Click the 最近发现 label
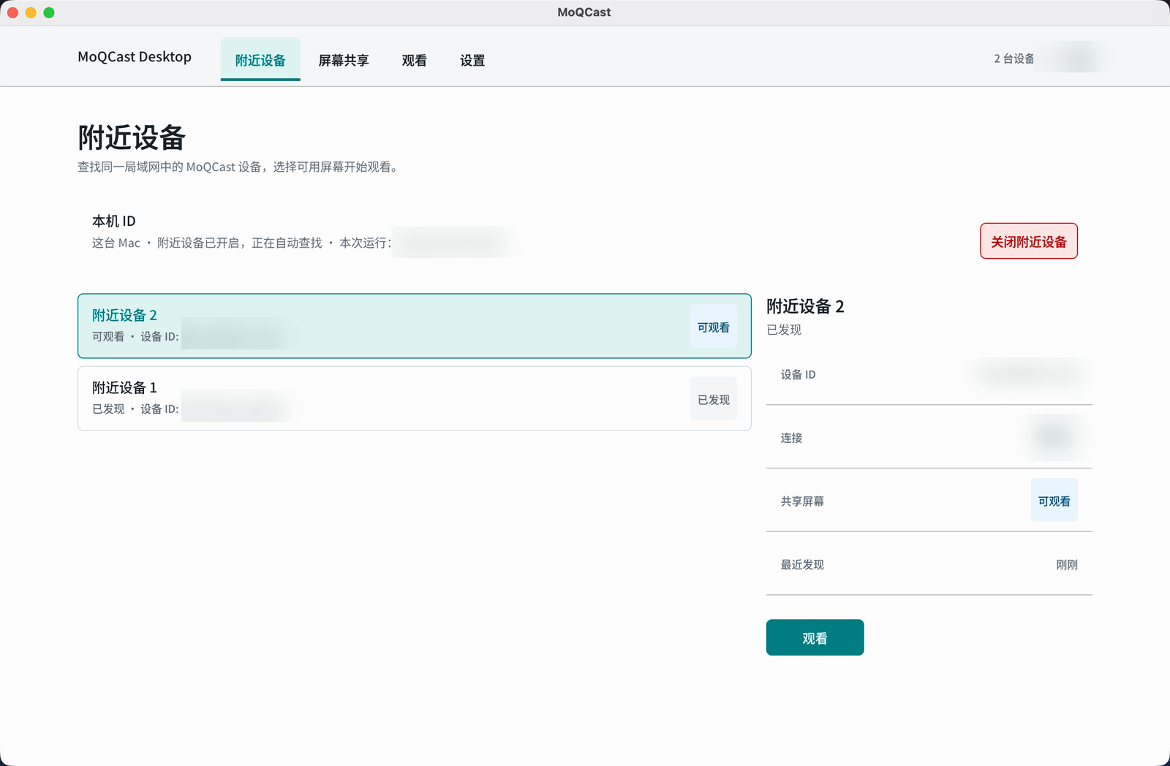 click(x=802, y=564)
